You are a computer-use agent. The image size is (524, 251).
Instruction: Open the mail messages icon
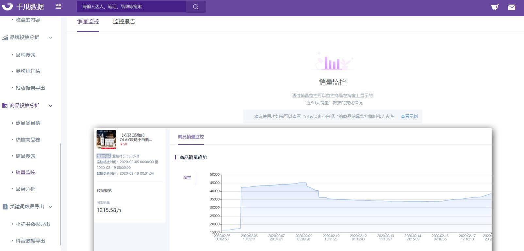(x=512, y=7)
